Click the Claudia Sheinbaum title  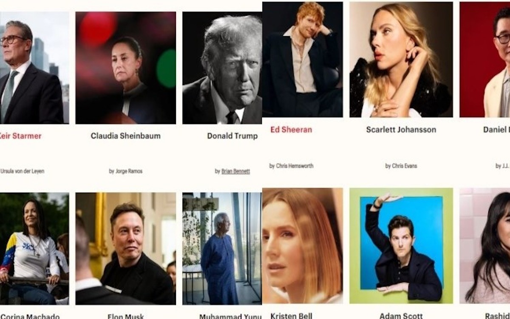(x=126, y=136)
